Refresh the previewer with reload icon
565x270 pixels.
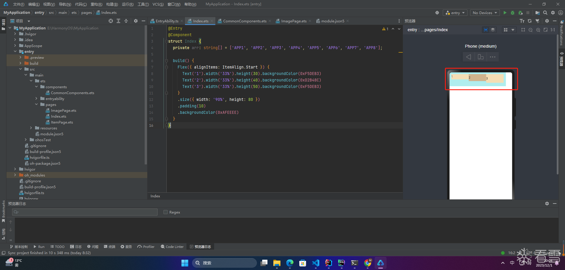click(x=530, y=21)
